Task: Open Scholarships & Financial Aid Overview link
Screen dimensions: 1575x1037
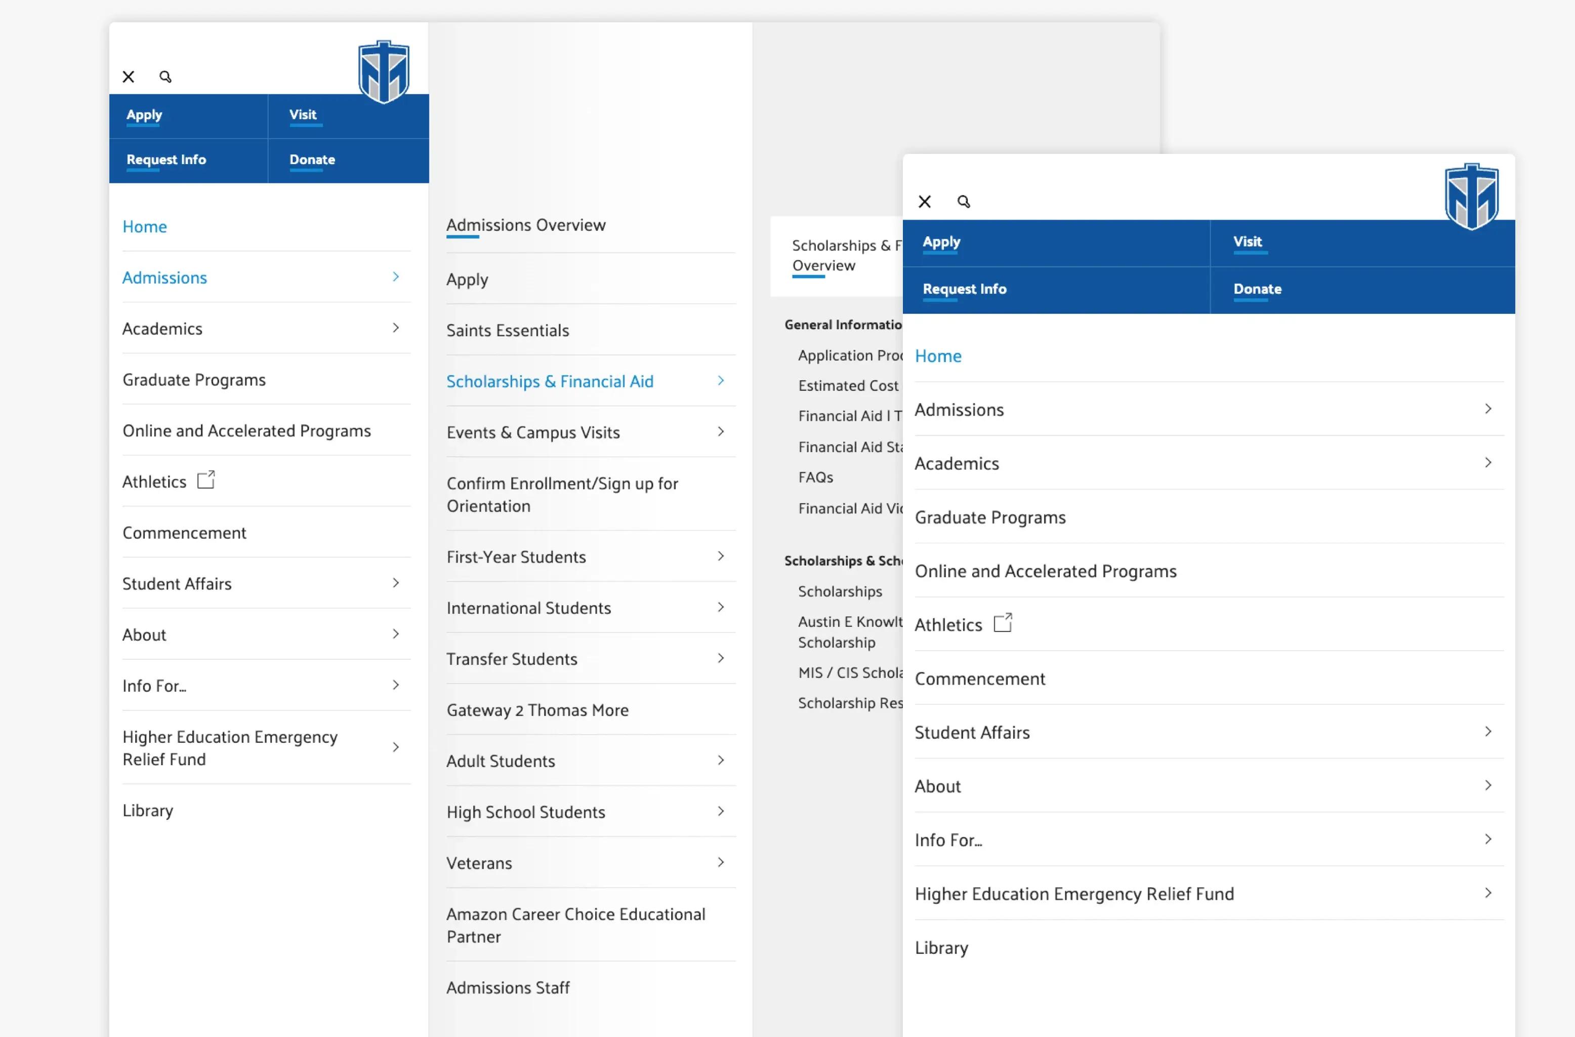Action: [847, 256]
